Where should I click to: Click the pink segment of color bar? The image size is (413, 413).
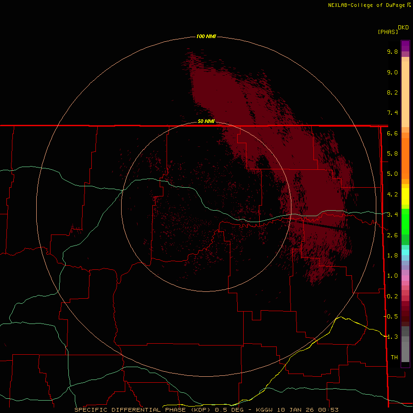405,278
